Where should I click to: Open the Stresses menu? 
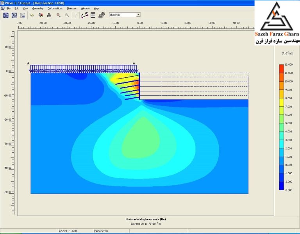[71, 9]
